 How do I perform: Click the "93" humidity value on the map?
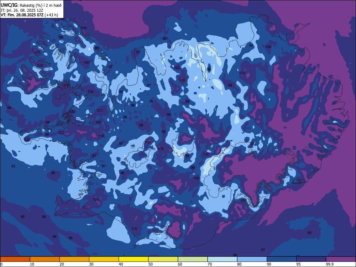click(x=13, y=166)
